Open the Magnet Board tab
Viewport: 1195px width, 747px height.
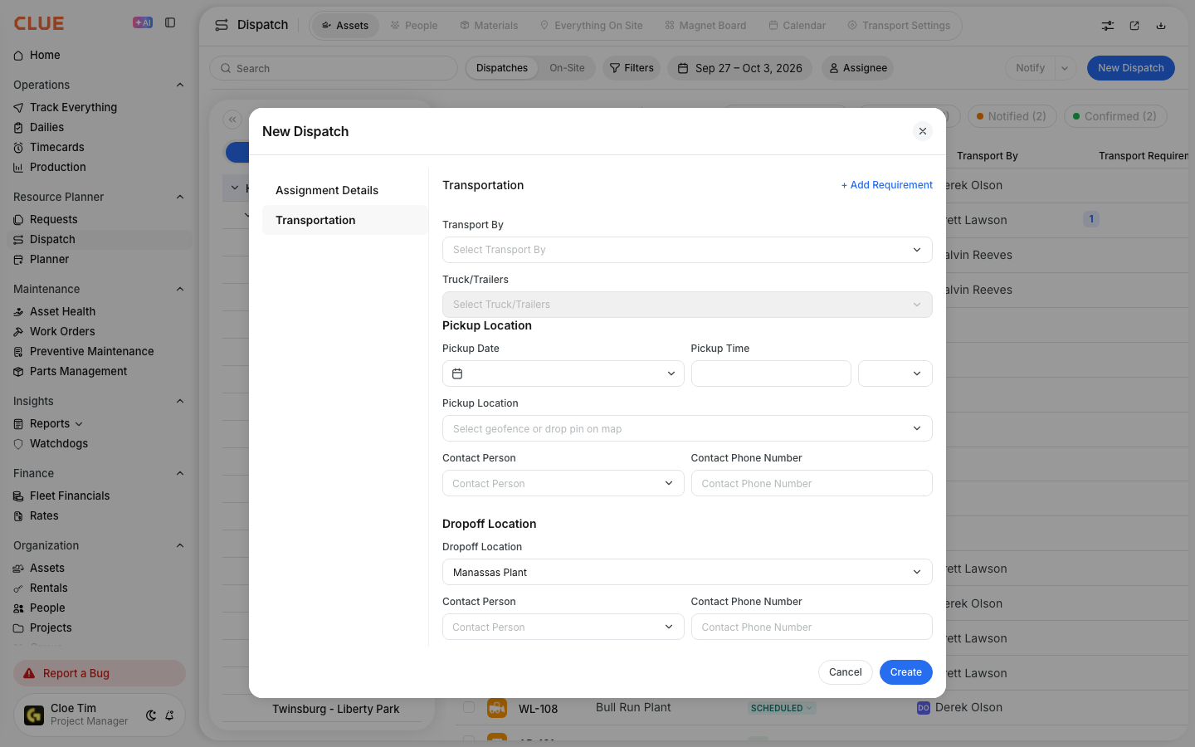705,26
